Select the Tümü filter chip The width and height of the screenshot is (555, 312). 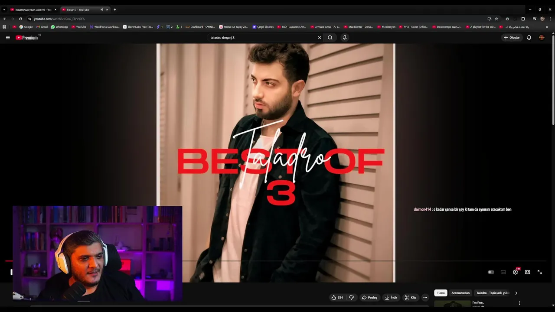point(441,293)
